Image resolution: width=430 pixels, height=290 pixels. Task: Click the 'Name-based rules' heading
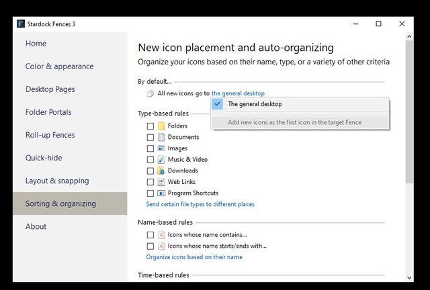click(x=165, y=222)
